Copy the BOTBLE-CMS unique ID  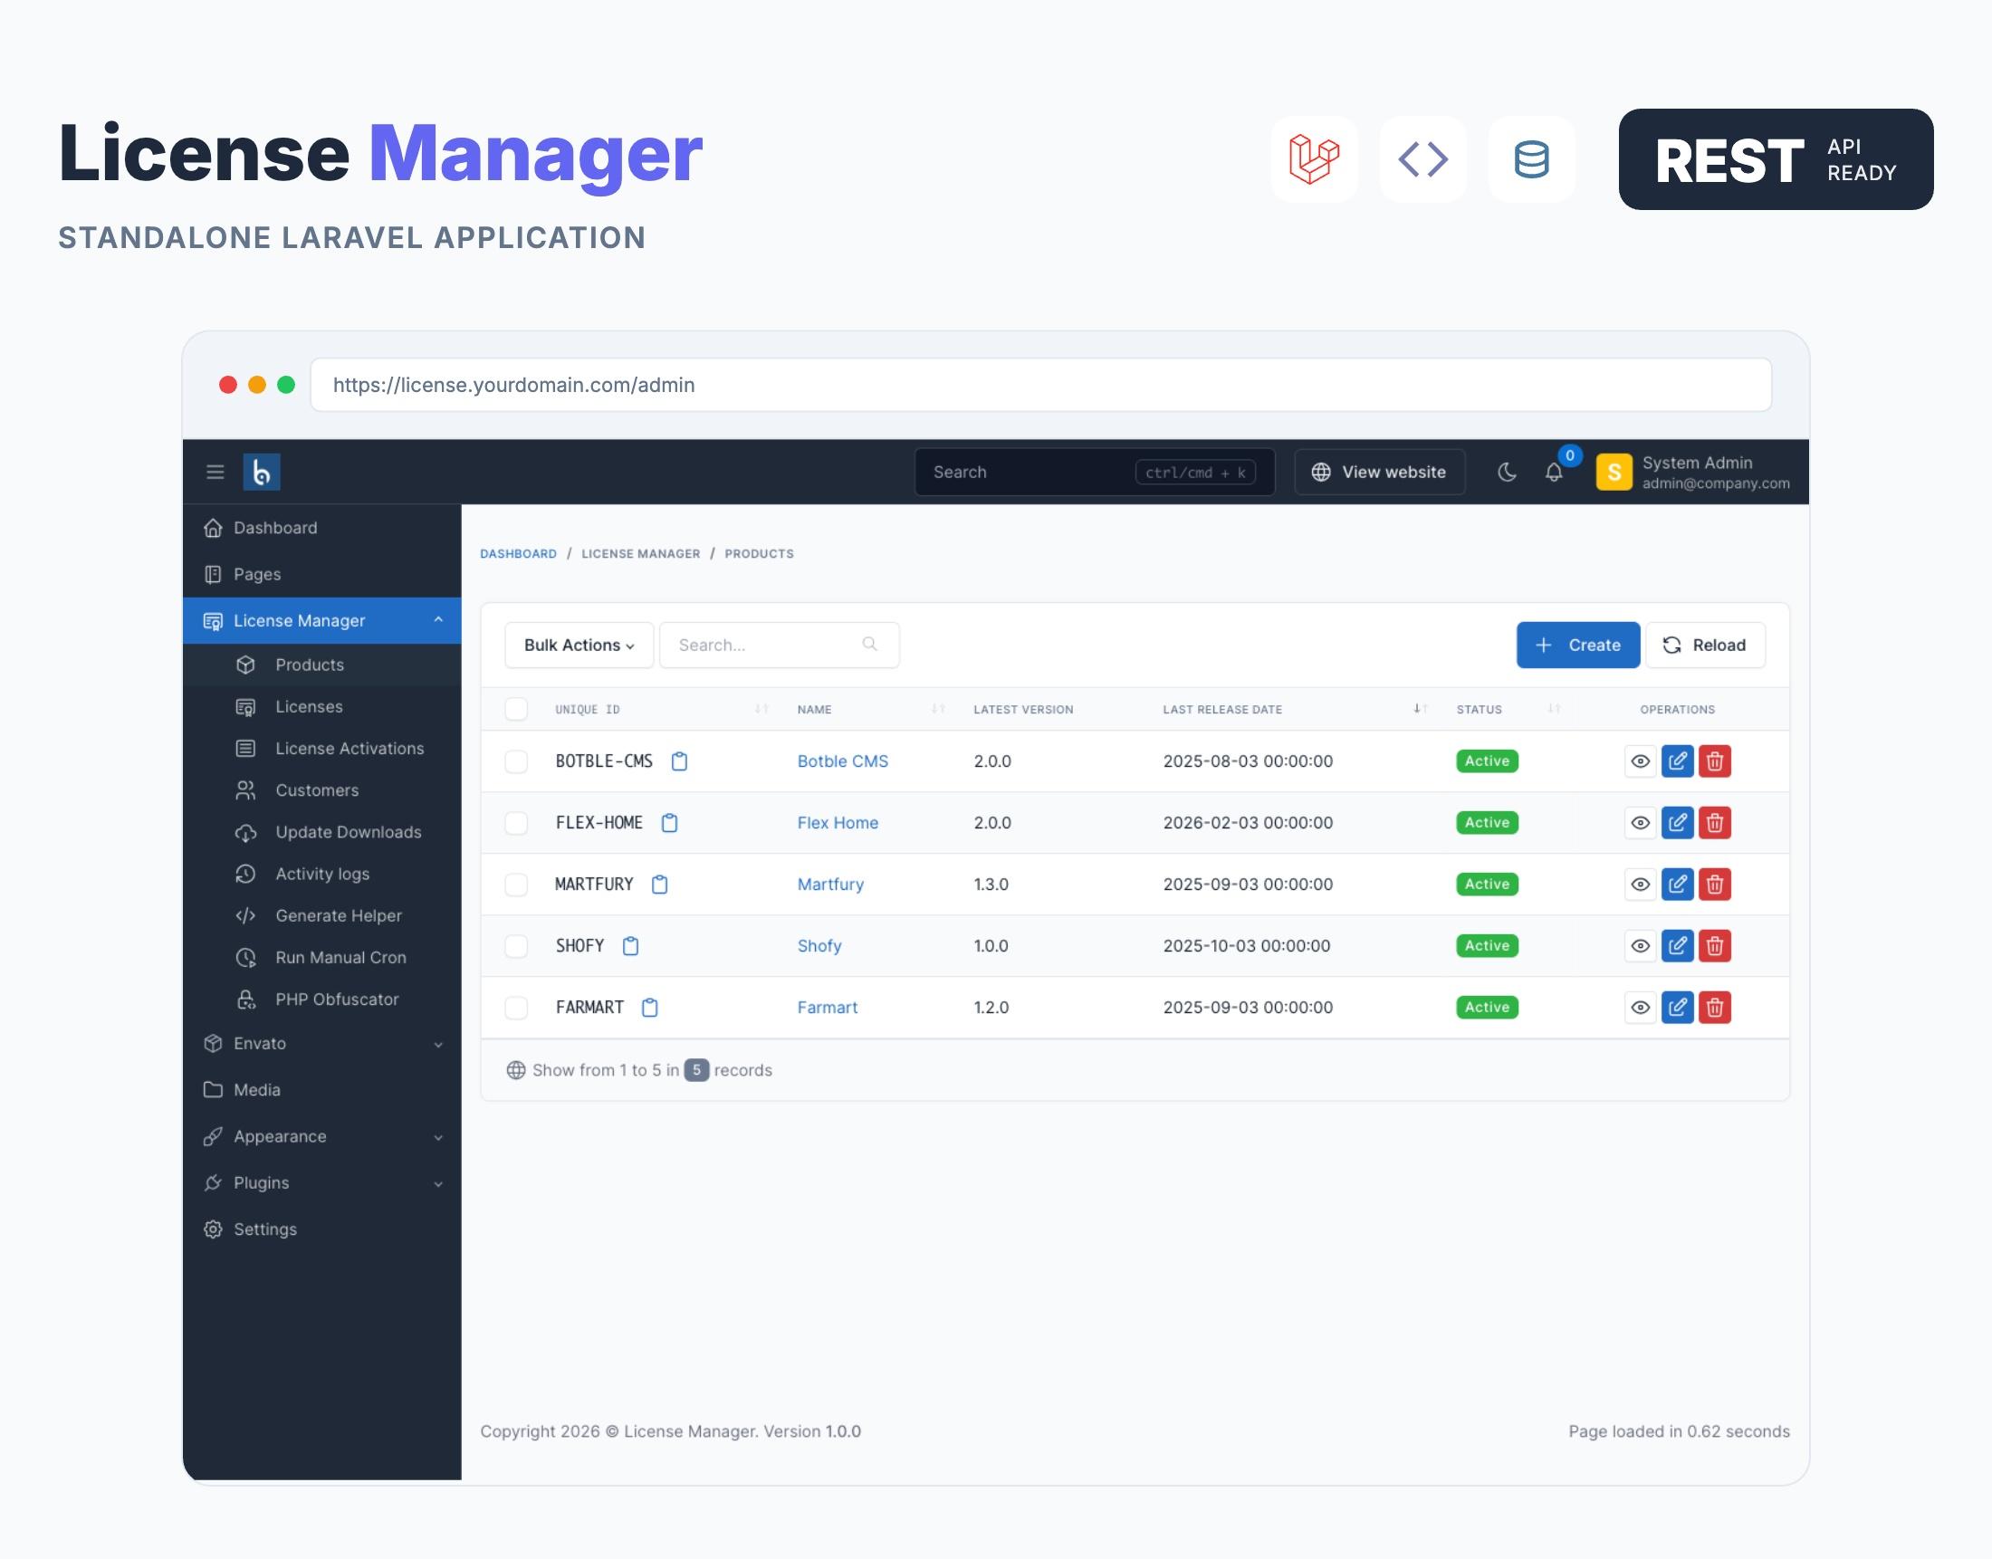coord(678,760)
